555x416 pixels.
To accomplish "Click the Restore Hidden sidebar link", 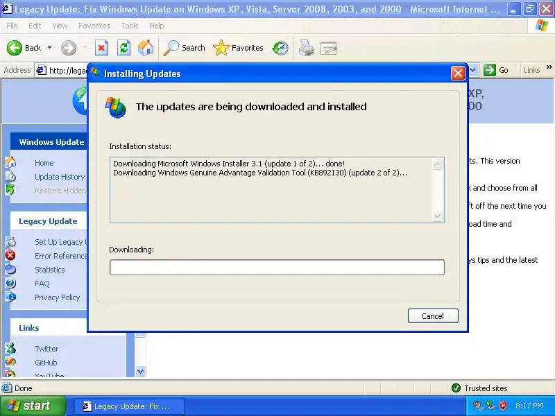I will pos(60,191).
